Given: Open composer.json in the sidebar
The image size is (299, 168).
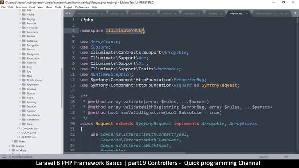Looking at the screenshot, I should point(30,128).
